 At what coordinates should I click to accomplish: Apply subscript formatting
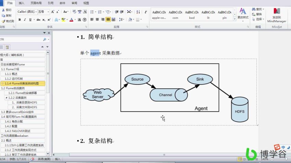click(44, 20)
